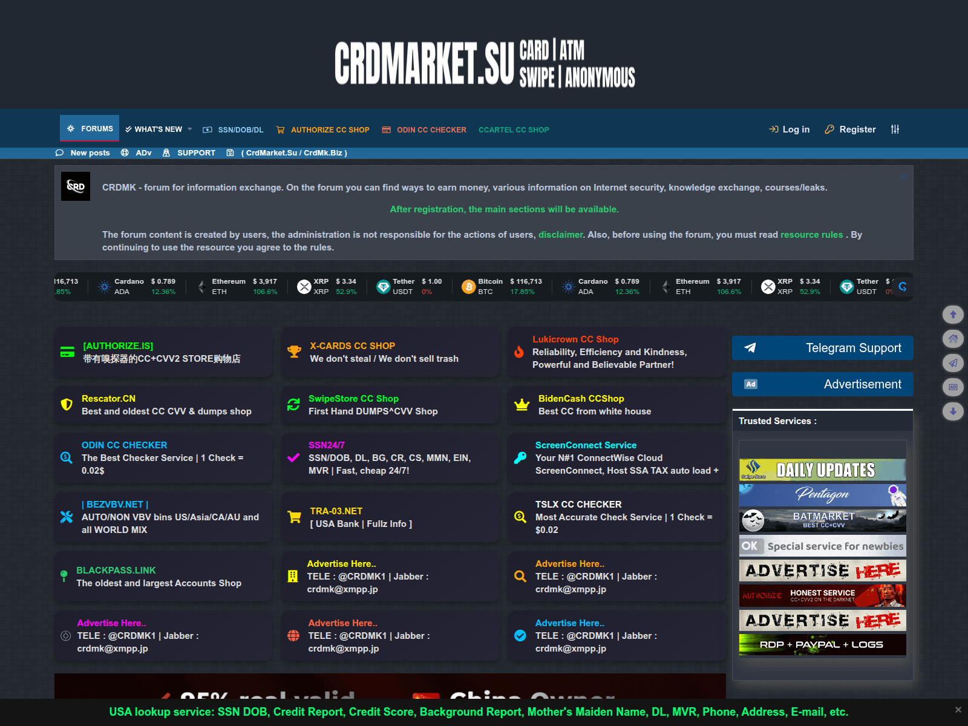Click the CRD logo in the notice box
968x726 pixels.
click(76, 186)
